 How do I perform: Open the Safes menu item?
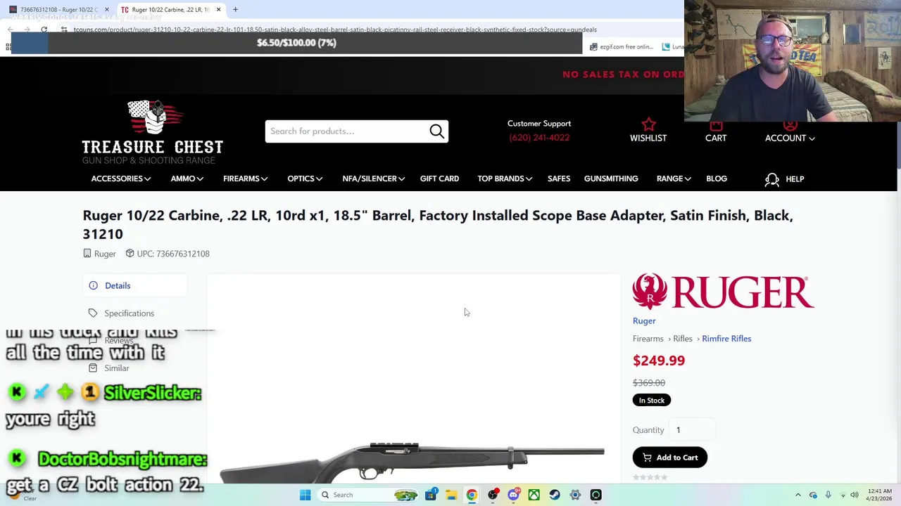pyautogui.click(x=559, y=179)
